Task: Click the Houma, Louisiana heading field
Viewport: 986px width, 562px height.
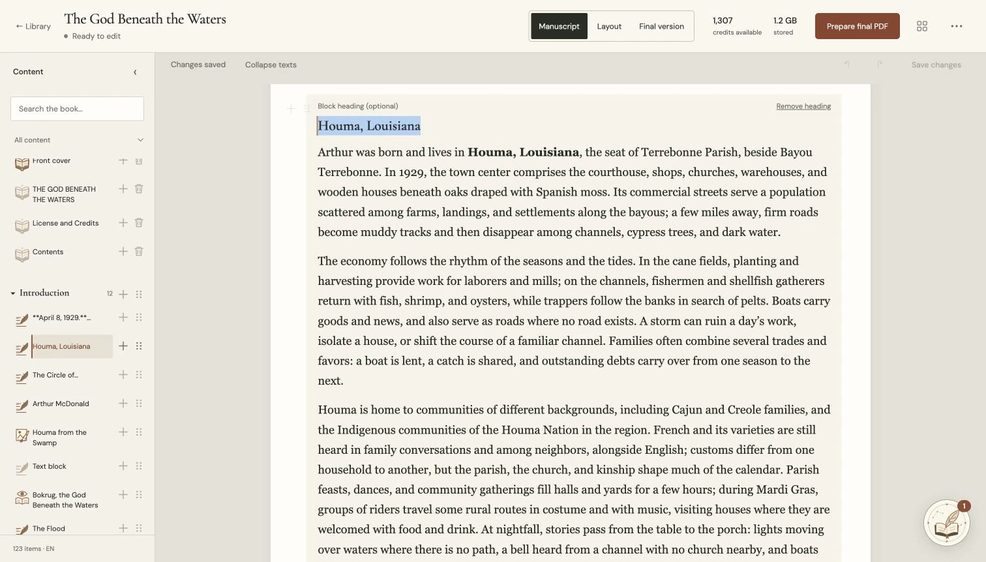Action: pyautogui.click(x=574, y=126)
